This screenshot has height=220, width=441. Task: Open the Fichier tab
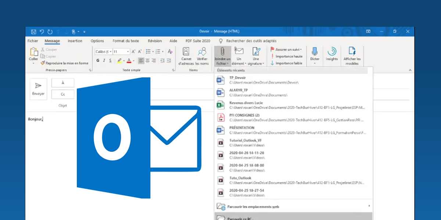pyautogui.click(x=33, y=41)
